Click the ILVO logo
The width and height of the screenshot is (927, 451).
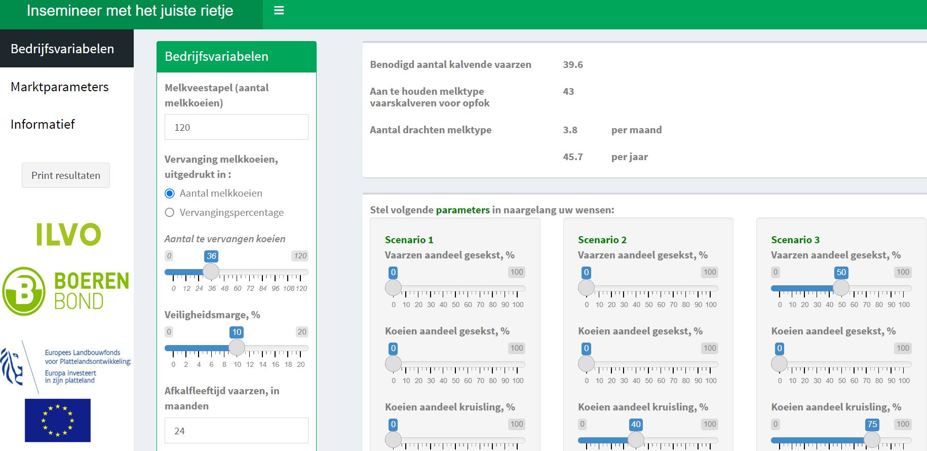(68, 235)
